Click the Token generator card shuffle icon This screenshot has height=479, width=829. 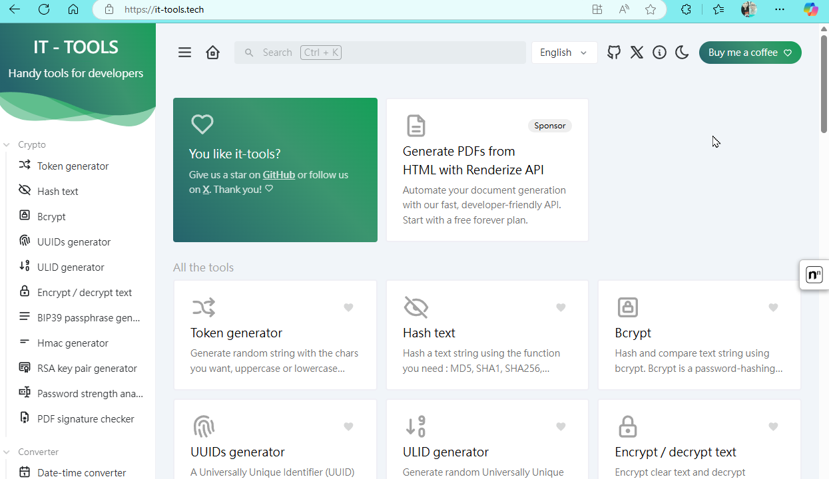click(204, 307)
